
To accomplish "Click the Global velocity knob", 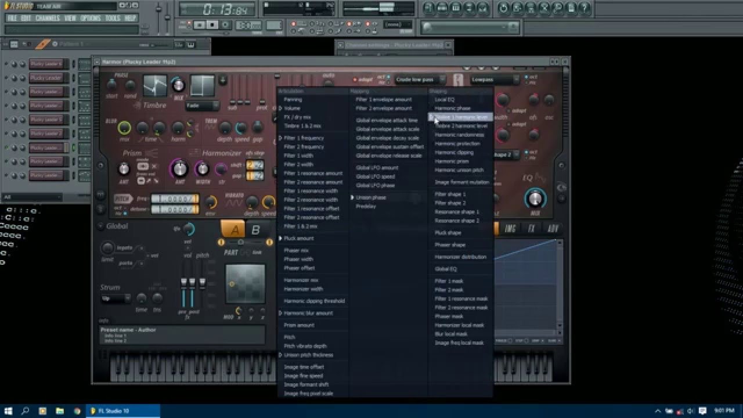I will coord(189,229).
